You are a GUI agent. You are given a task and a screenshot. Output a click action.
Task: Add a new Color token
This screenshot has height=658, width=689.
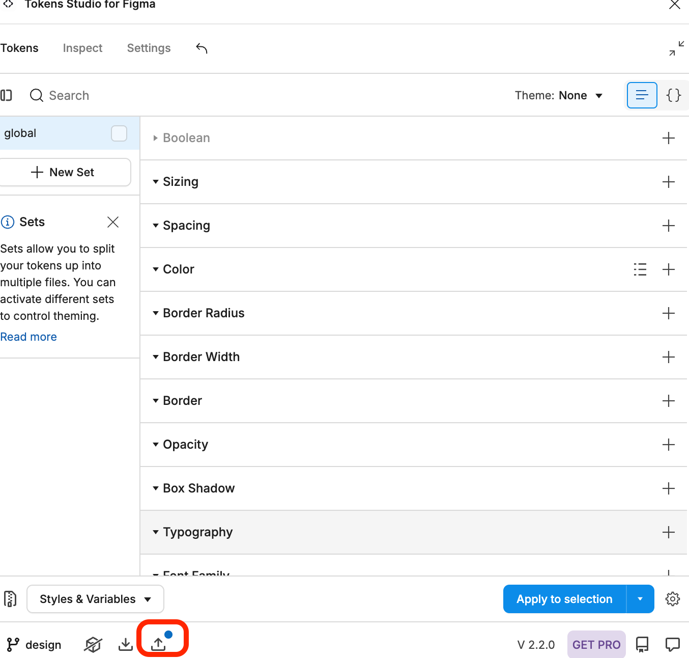pos(669,269)
